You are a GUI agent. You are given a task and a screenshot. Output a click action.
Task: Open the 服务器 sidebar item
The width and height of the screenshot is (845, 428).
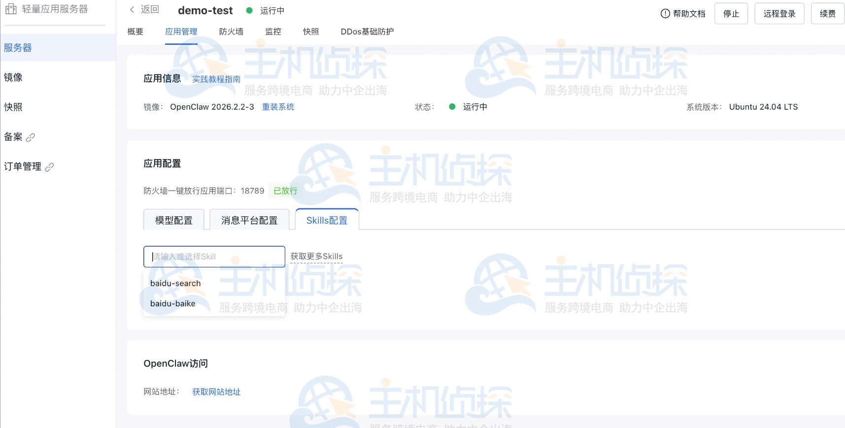[x=58, y=48]
